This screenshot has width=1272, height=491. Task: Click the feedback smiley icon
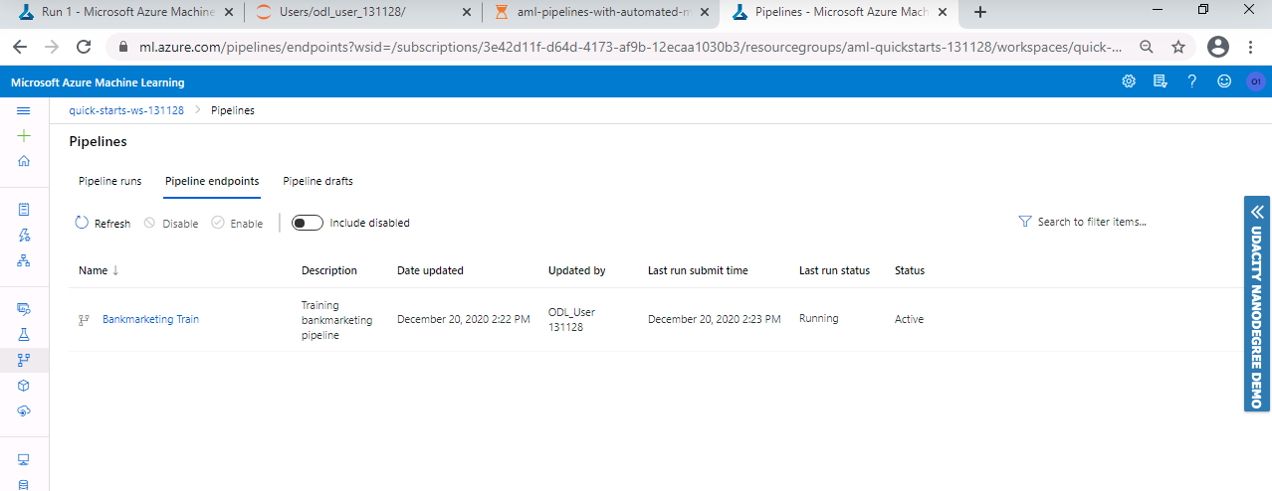1224,82
